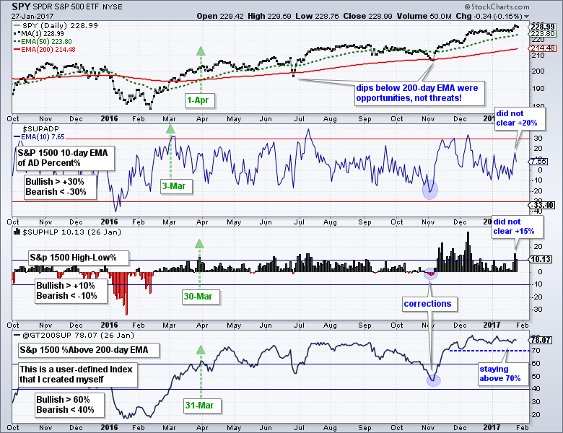Click the red EMA(200) legend swatch

(17, 50)
